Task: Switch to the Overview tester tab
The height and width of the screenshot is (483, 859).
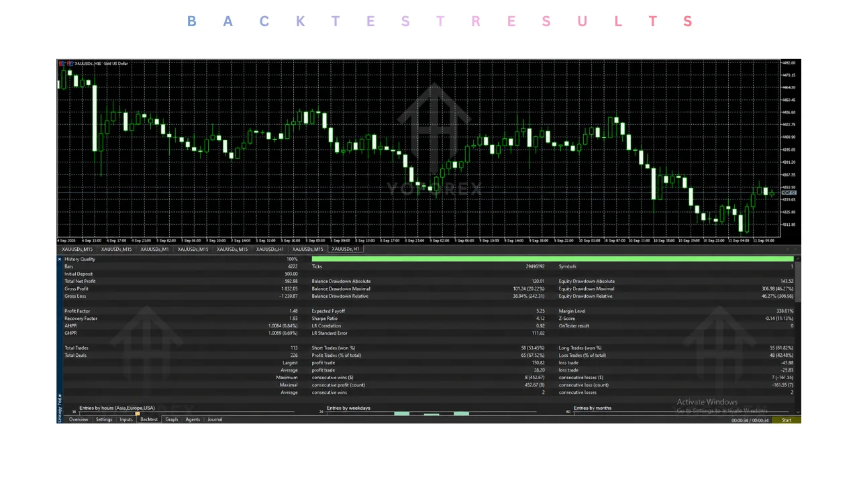Action: click(79, 419)
